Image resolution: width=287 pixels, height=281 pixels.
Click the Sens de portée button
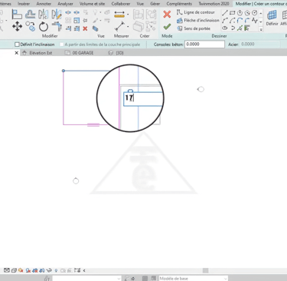tap(194, 28)
